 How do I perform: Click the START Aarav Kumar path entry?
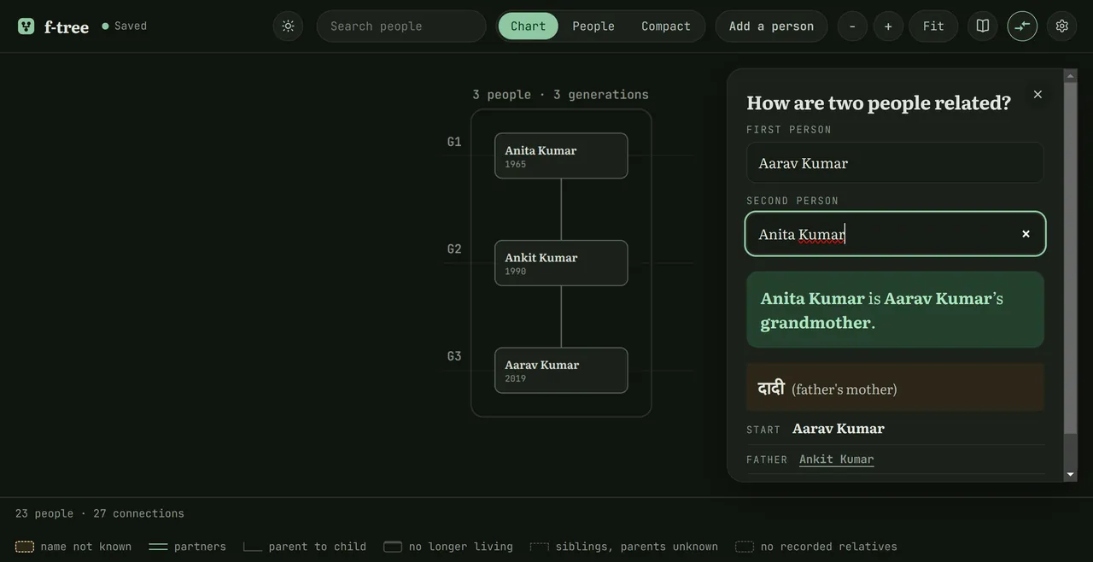895,429
